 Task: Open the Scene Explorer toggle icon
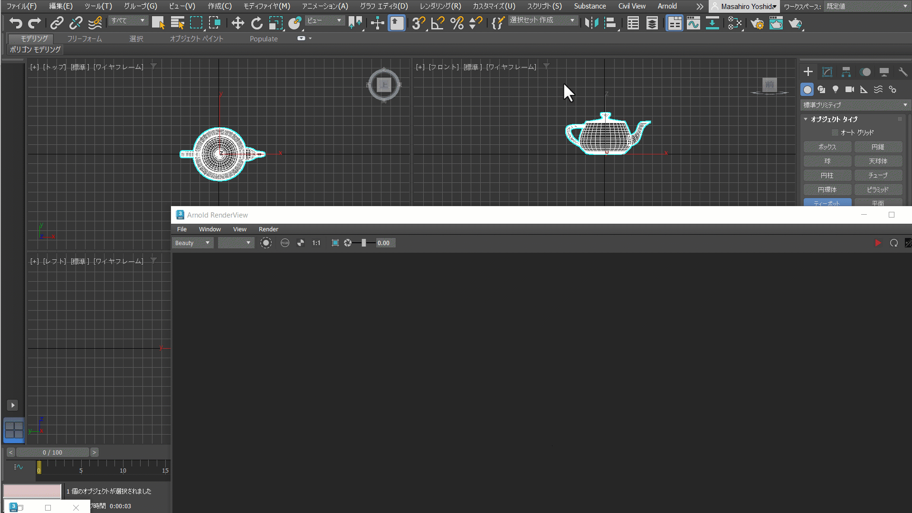tap(633, 23)
